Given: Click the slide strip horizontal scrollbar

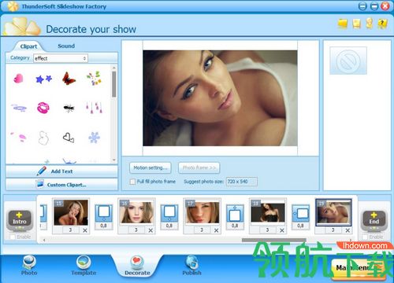Looking at the screenshot, I should 274,240.
